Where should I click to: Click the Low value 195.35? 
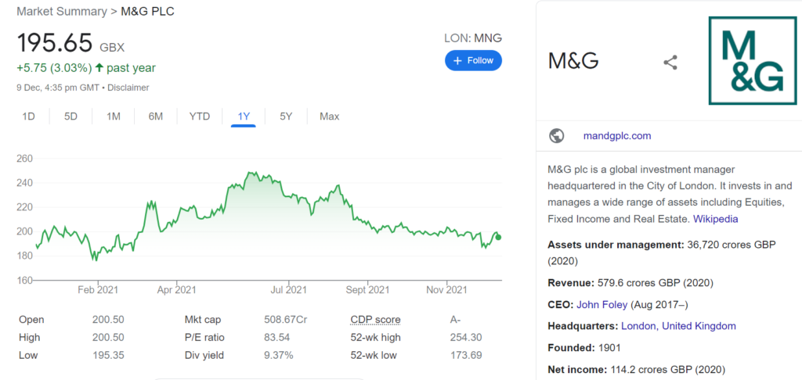[x=108, y=355]
